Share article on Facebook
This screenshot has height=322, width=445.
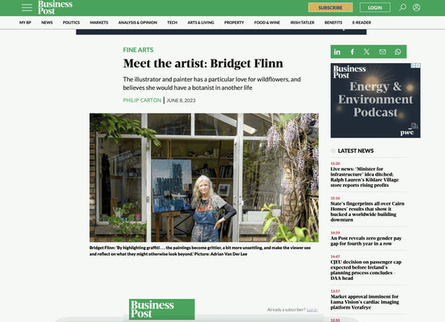352,52
